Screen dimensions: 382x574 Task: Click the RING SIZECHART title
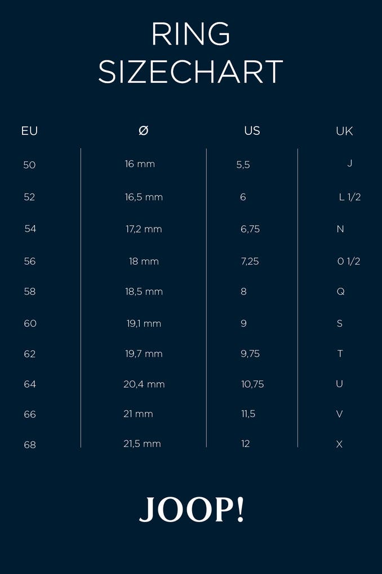(x=190, y=53)
